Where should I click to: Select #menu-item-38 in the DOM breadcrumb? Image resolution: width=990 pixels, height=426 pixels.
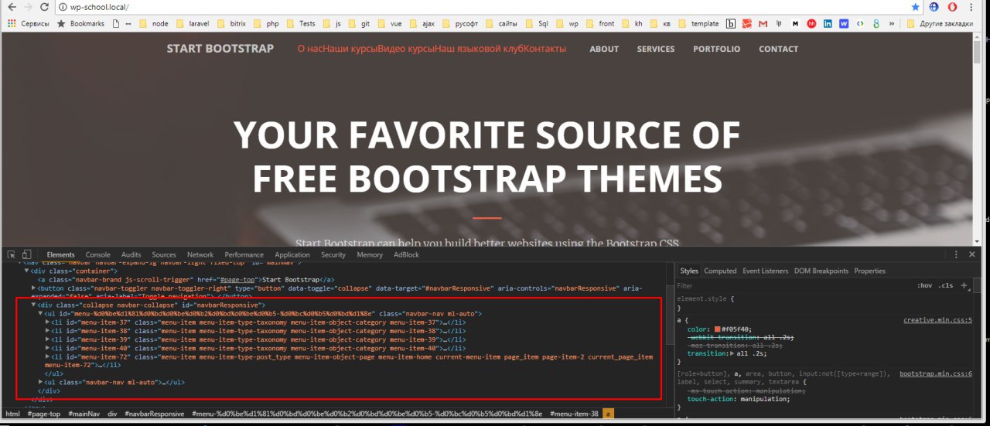point(574,414)
